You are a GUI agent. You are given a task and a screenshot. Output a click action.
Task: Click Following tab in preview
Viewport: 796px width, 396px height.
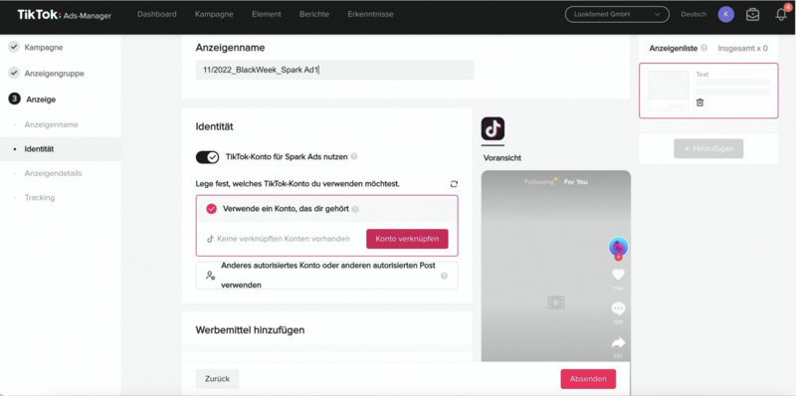click(539, 182)
